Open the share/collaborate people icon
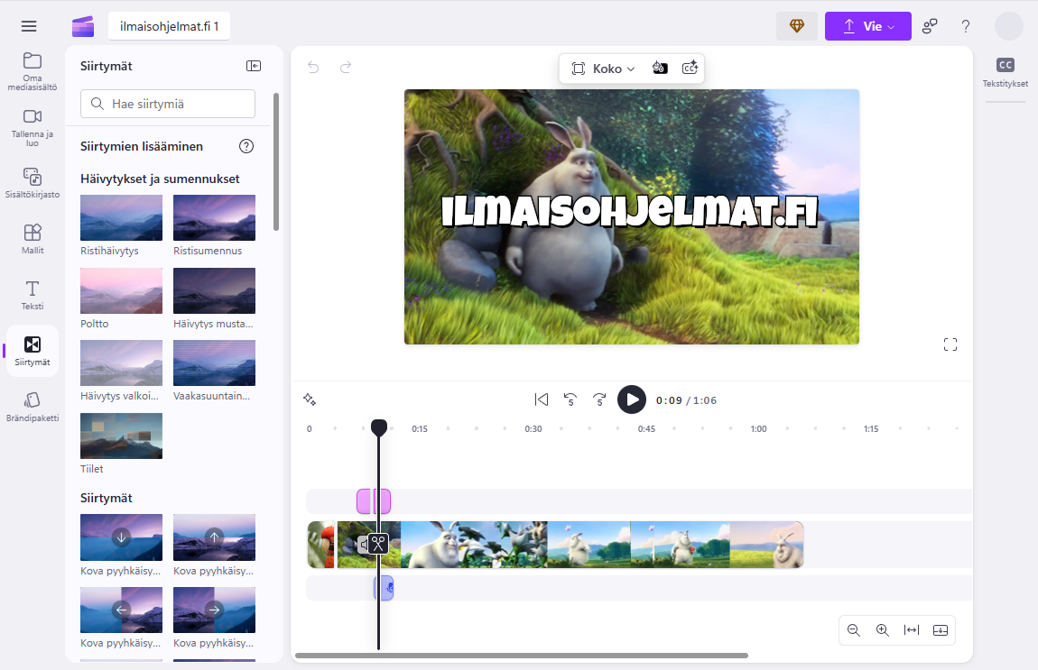 pyautogui.click(x=930, y=26)
